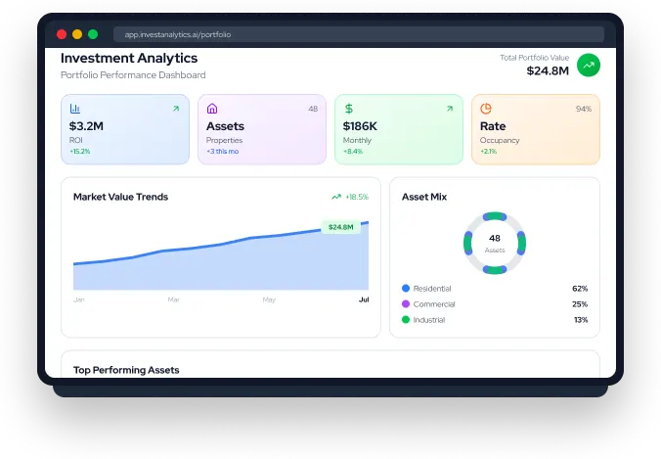Click the $24.8M total value in header
This screenshot has width=661, height=459.
pos(548,70)
